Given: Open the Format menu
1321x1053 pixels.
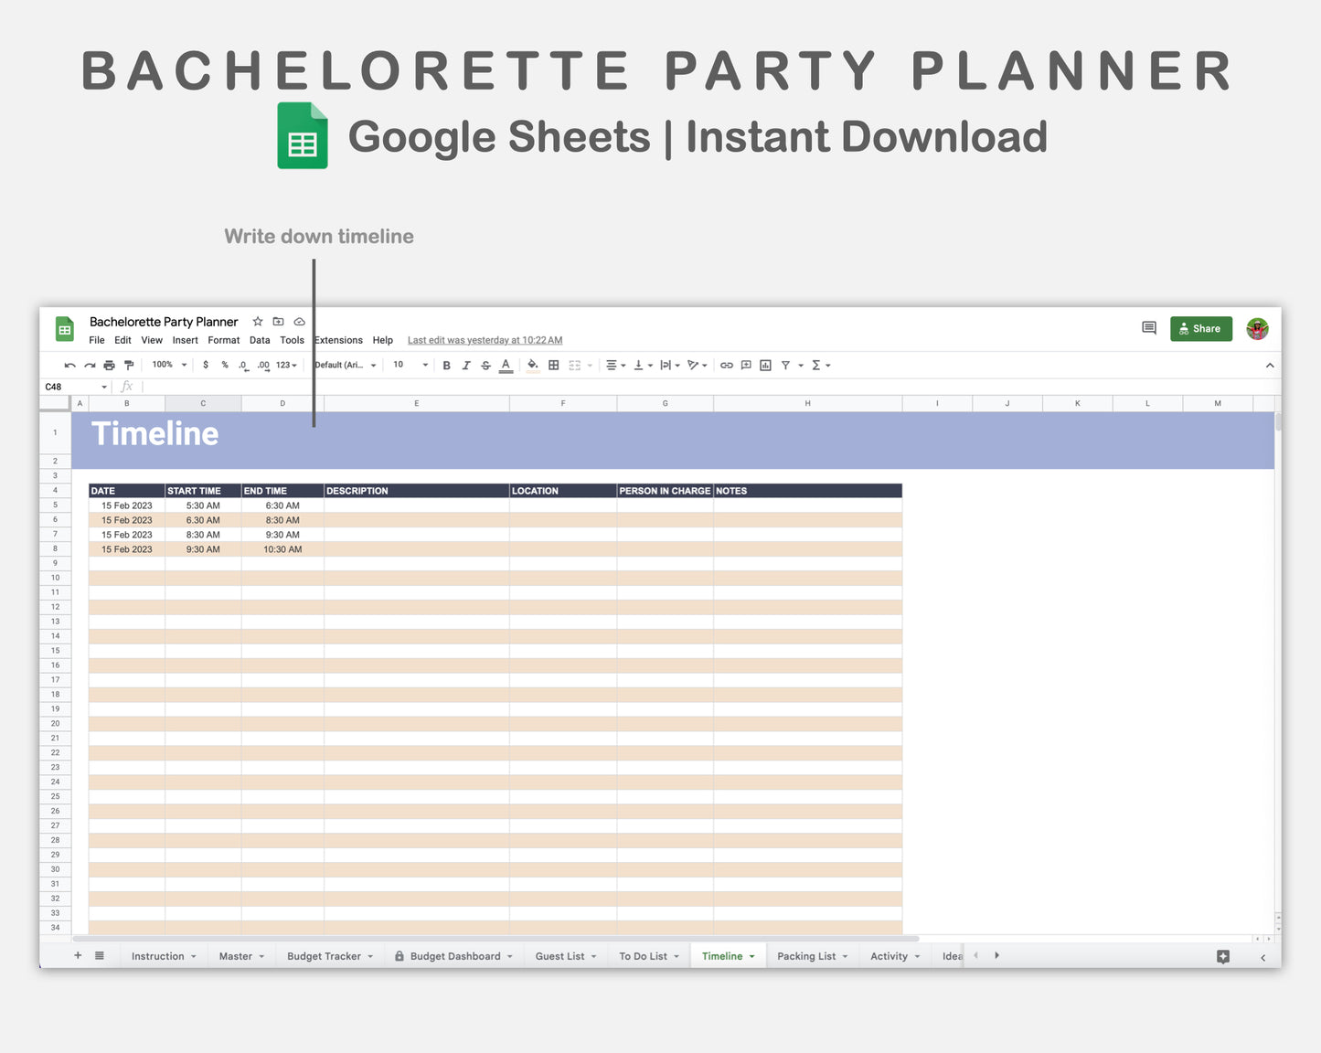Looking at the screenshot, I should coord(223,340).
